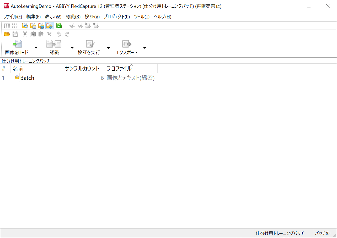Viewport: 337px width, 238px height.
Task: Open the プロジェクト(P) menu
Action: coord(117,17)
